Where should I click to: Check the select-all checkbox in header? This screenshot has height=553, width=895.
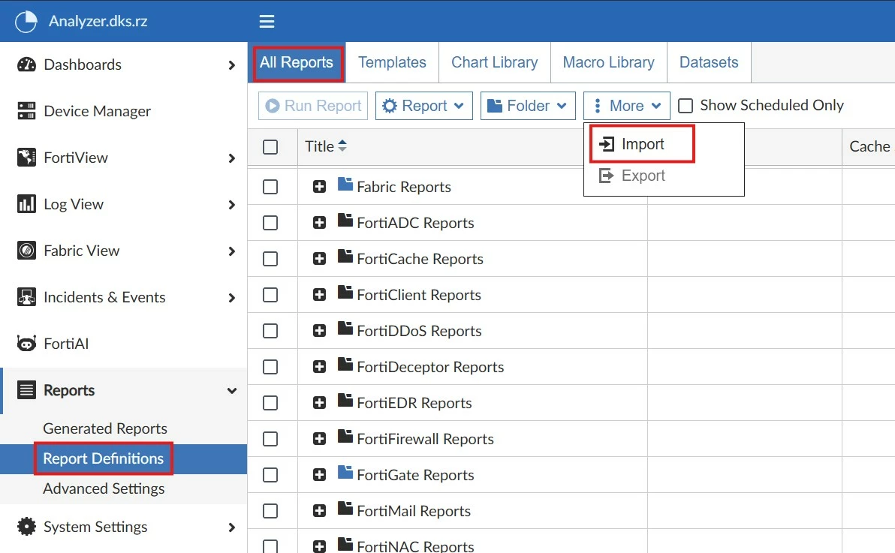270,146
